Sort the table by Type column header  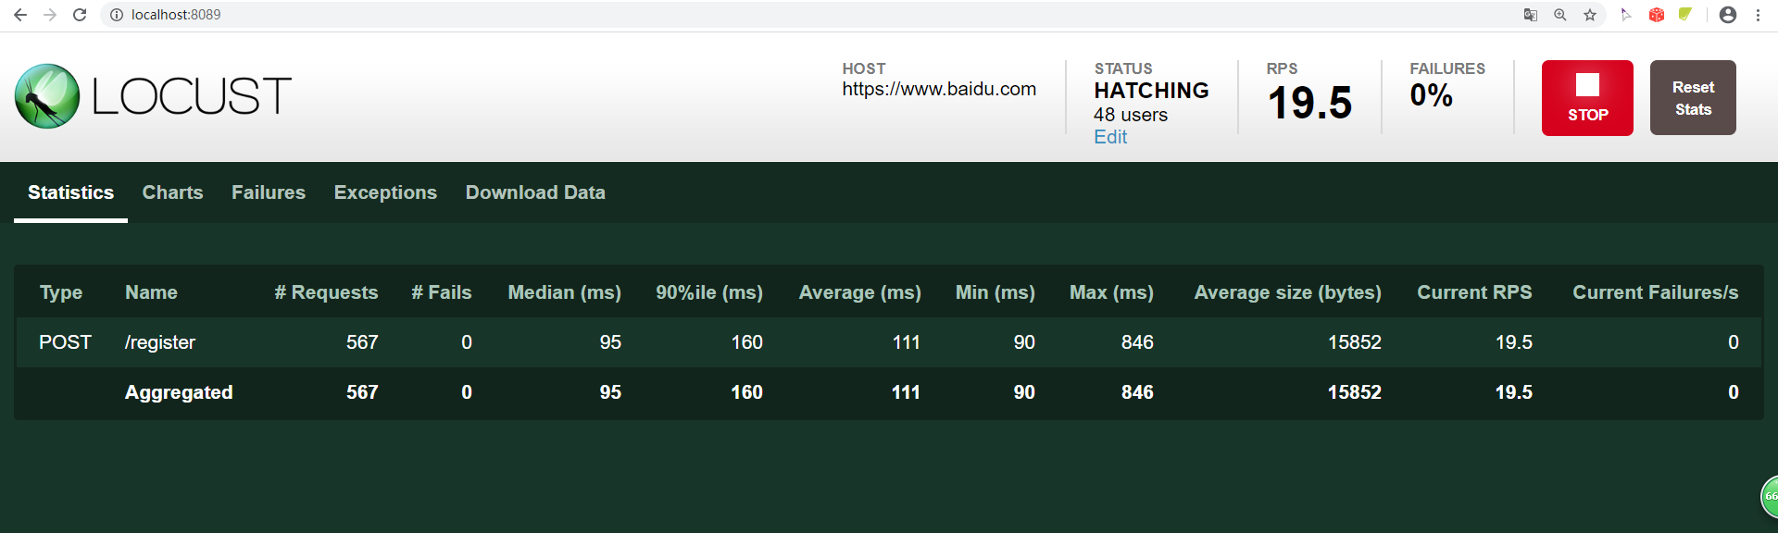tap(61, 292)
